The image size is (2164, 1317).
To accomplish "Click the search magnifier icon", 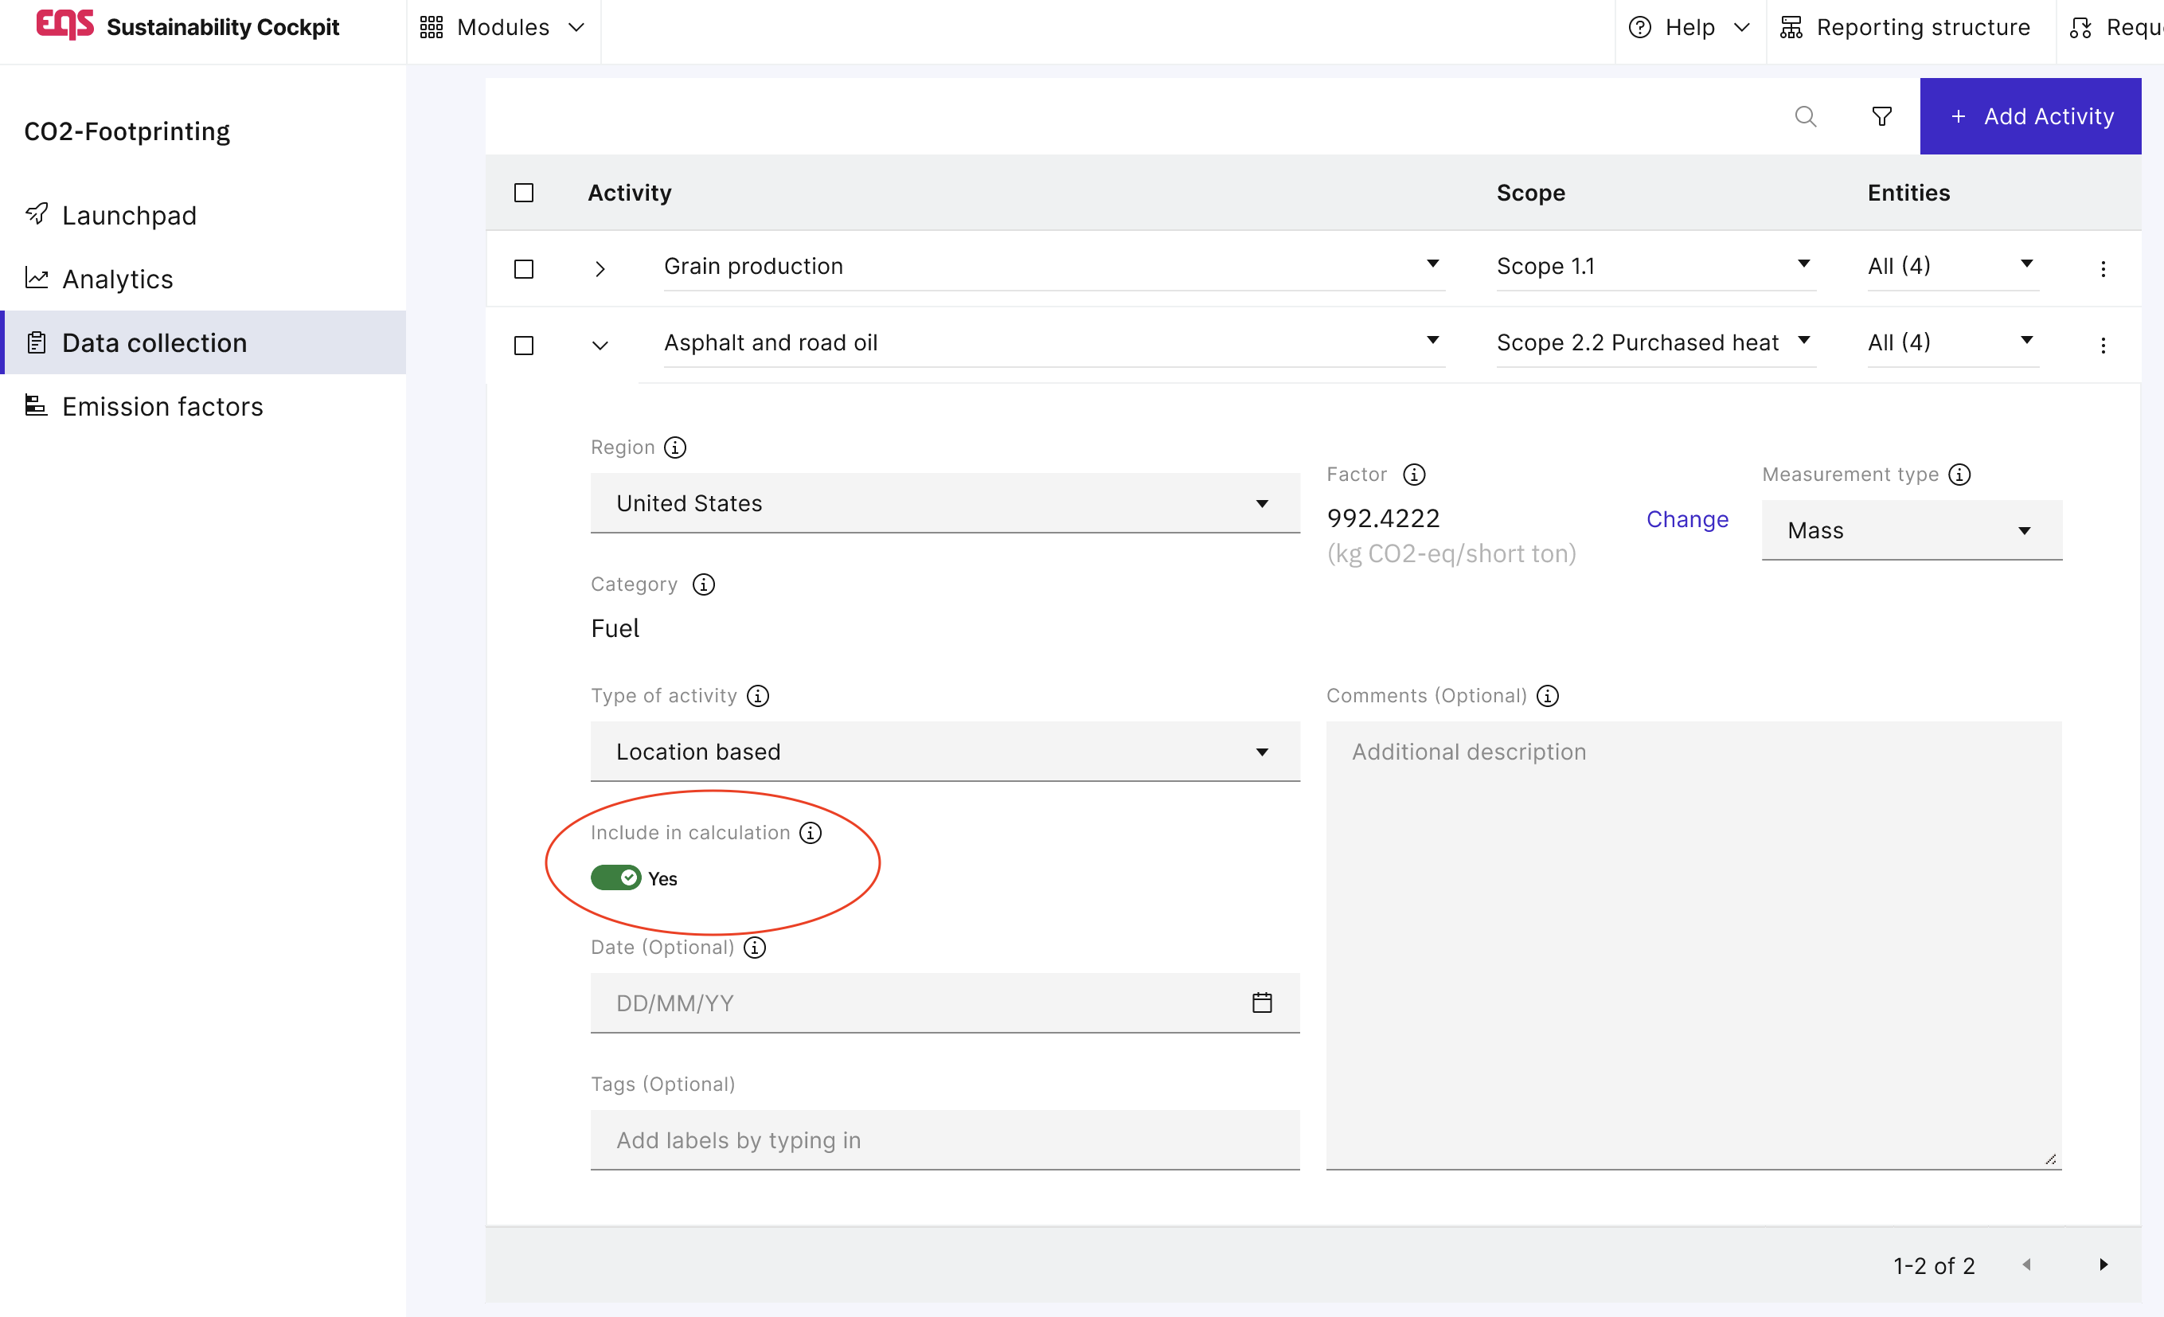I will point(1805,116).
